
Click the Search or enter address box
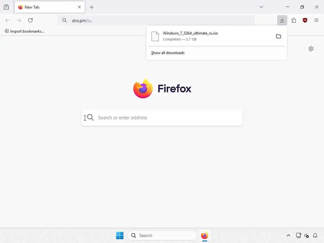coord(162,118)
